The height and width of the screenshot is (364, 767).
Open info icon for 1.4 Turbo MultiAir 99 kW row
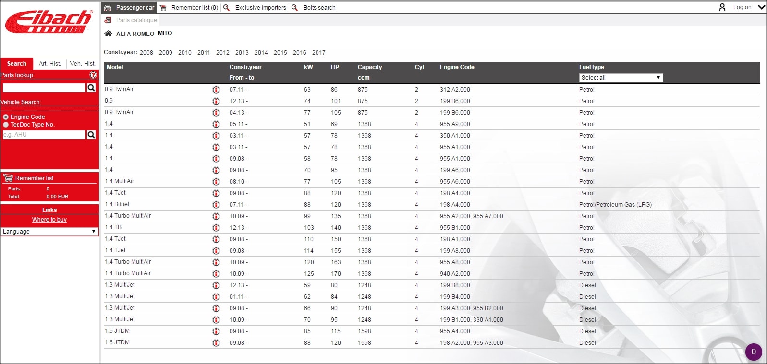216,216
